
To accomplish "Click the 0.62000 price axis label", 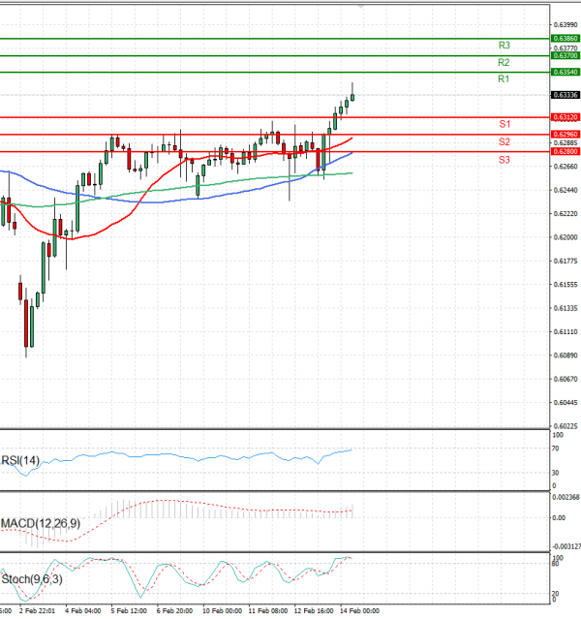I will (x=566, y=237).
